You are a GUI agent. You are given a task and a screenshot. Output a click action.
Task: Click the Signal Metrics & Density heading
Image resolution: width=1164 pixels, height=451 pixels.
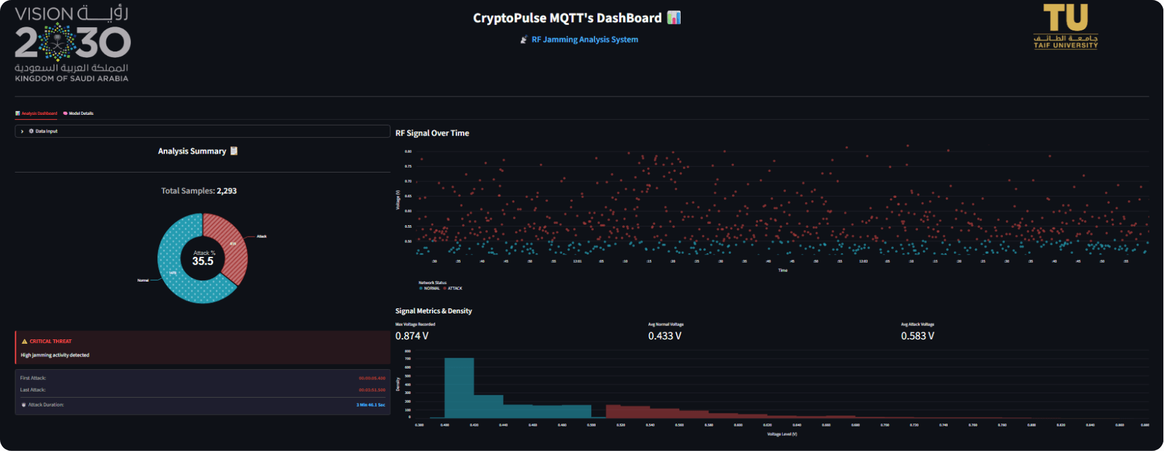(433, 311)
